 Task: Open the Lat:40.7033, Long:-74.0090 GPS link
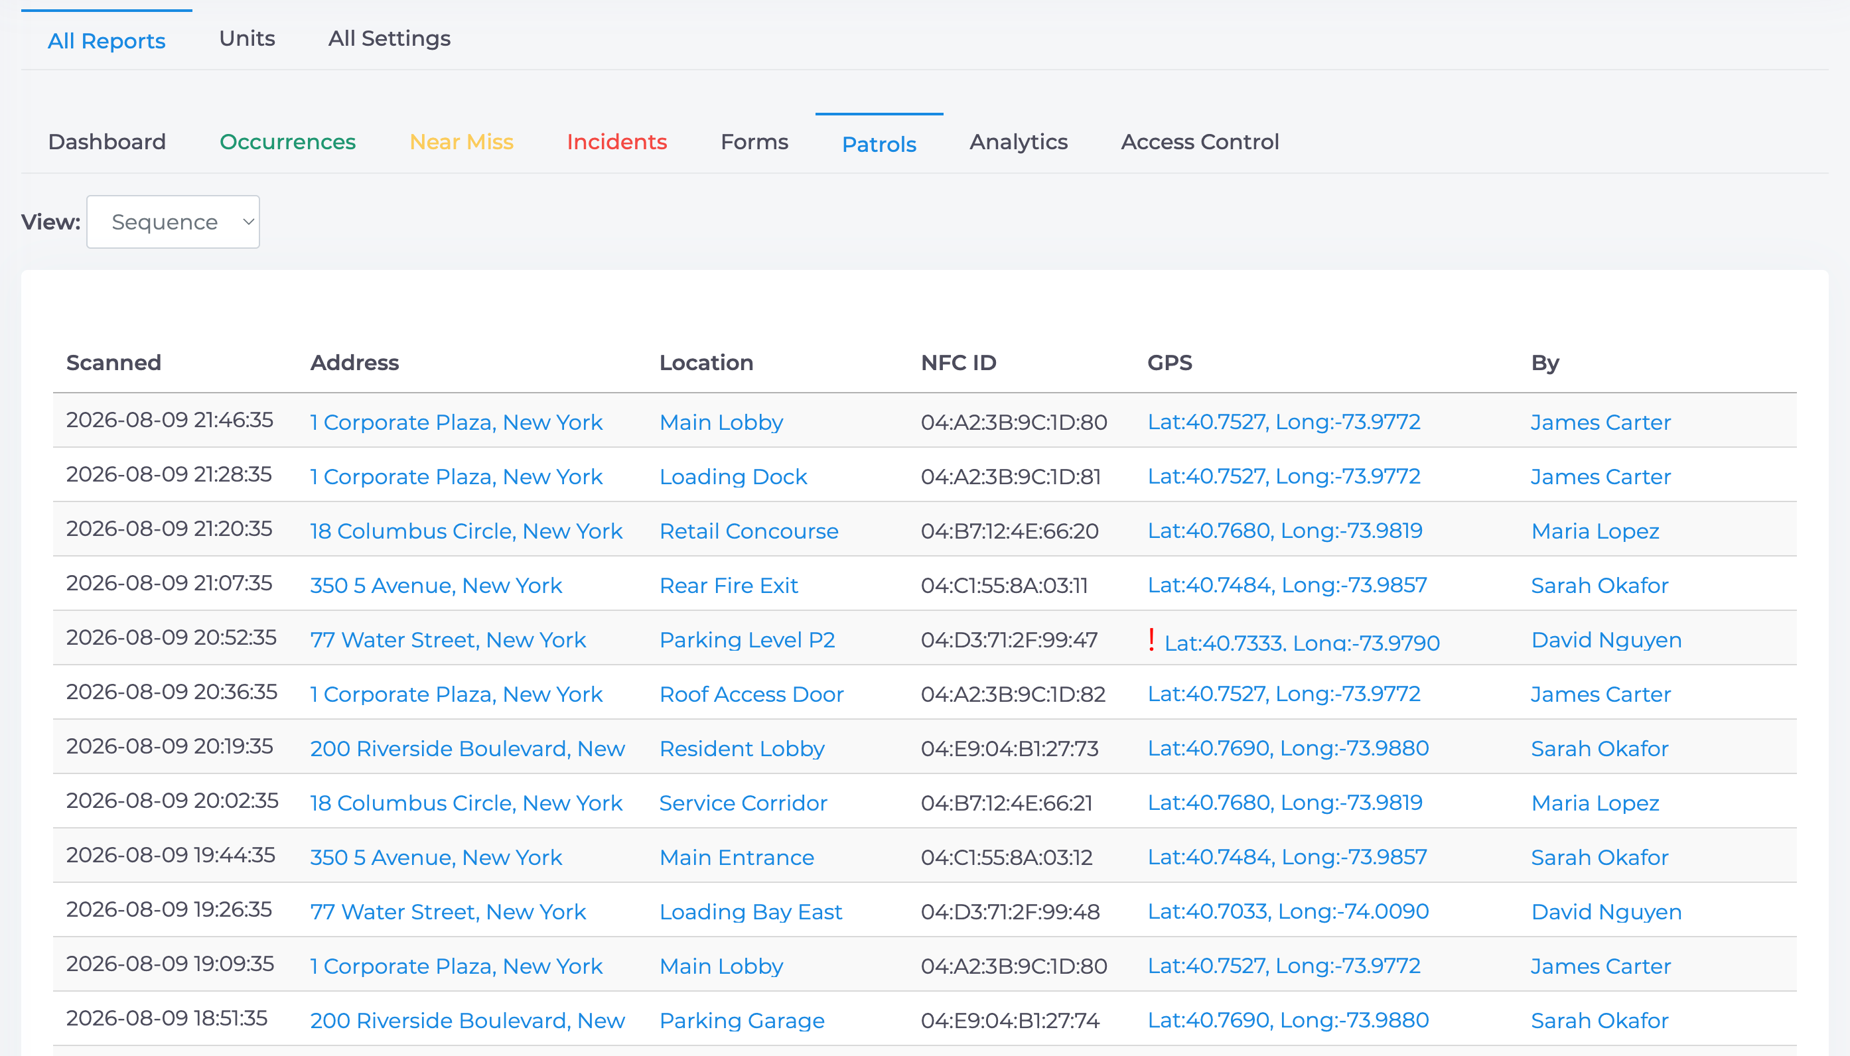[1289, 911]
